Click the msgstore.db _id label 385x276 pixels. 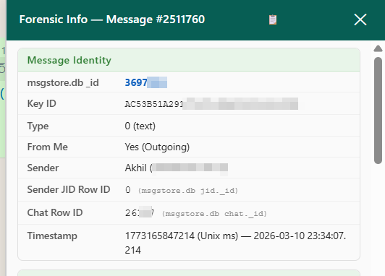(63, 83)
